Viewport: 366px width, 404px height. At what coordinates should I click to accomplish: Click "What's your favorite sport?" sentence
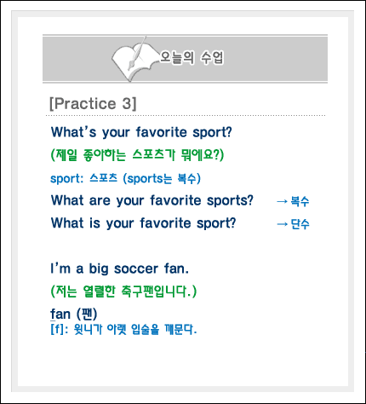tap(141, 132)
